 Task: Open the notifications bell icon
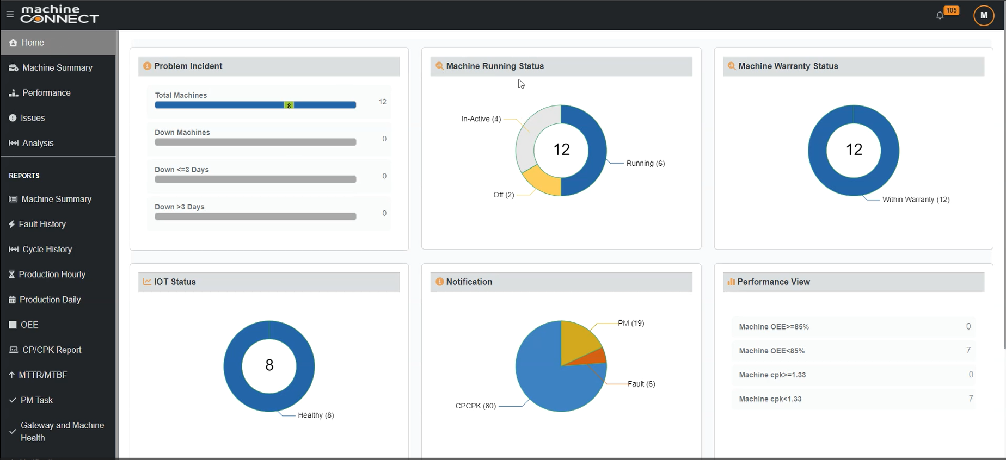pyautogui.click(x=940, y=15)
